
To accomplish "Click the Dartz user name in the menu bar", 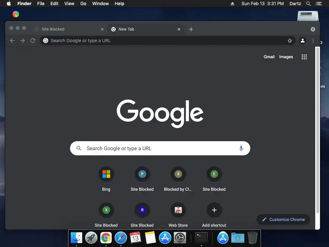I will [x=295, y=4].
